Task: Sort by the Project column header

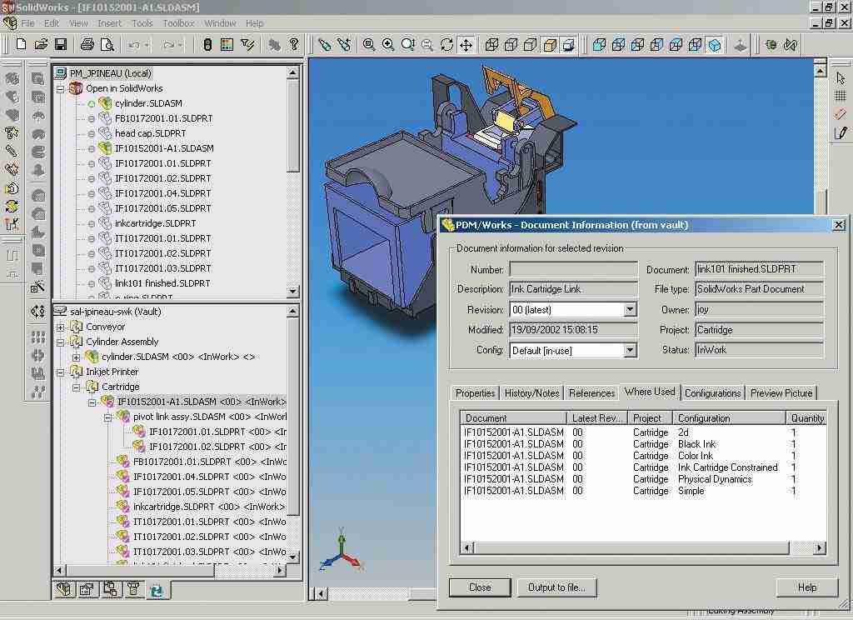Action: [650, 418]
